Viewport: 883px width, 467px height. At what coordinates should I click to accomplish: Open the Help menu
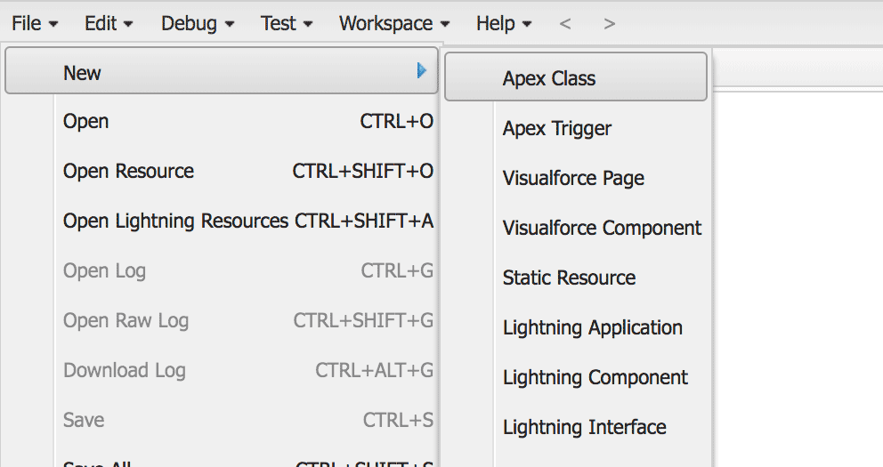tap(504, 23)
